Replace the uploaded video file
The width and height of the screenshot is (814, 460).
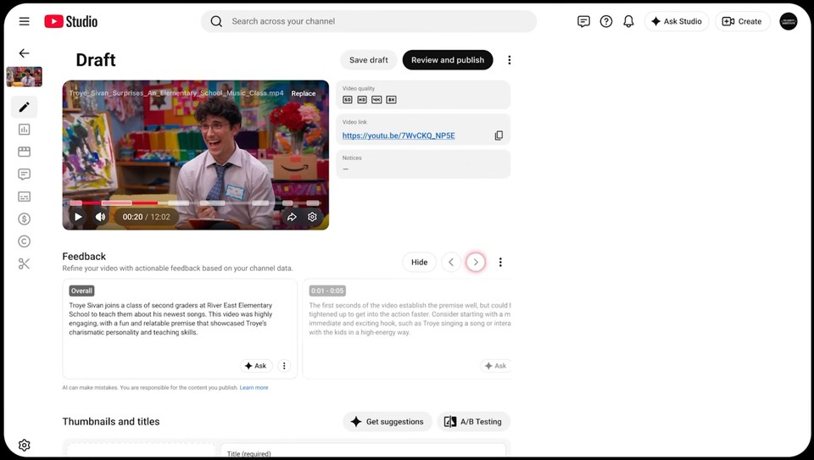pyautogui.click(x=304, y=93)
